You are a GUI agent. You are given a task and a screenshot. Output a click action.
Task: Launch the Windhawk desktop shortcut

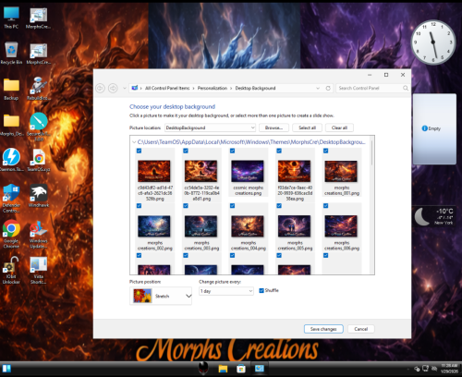tap(39, 196)
